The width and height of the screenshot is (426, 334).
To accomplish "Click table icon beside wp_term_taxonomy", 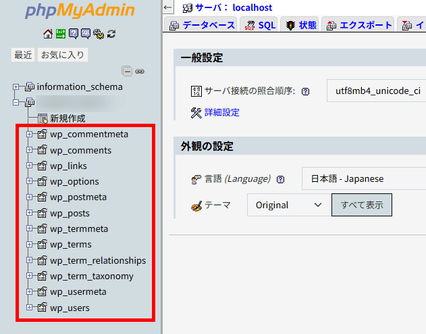I will [x=42, y=276].
